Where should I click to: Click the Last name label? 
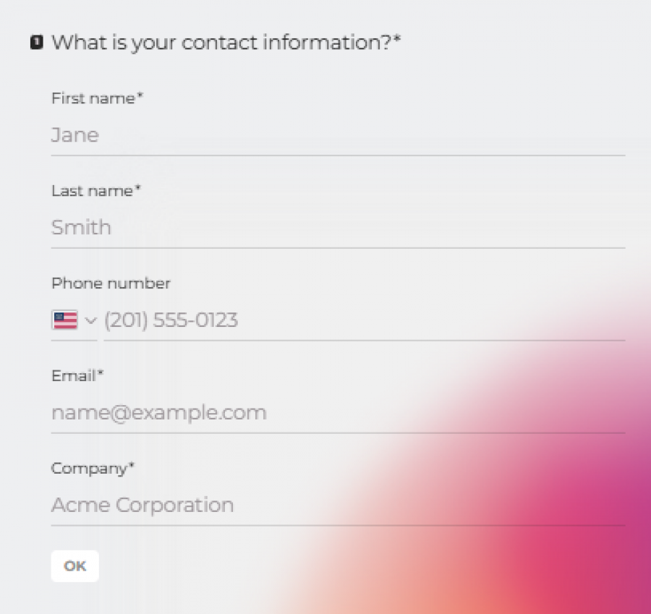pyautogui.click(x=92, y=191)
